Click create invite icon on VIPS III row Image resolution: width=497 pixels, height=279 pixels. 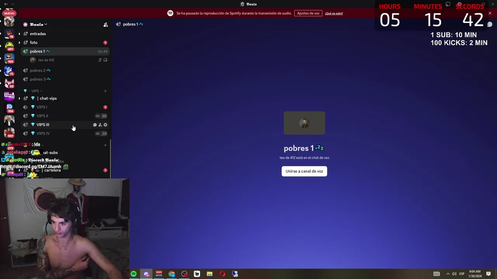100,125
